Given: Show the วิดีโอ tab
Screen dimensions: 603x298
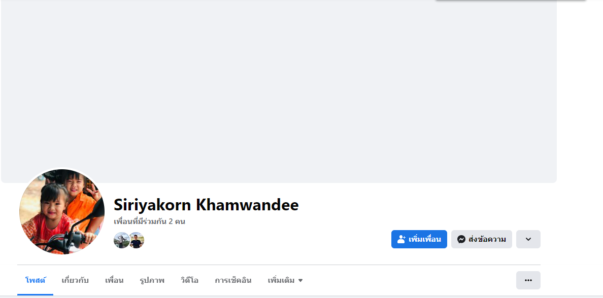Looking at the screenshot, I should click(189, 280).
